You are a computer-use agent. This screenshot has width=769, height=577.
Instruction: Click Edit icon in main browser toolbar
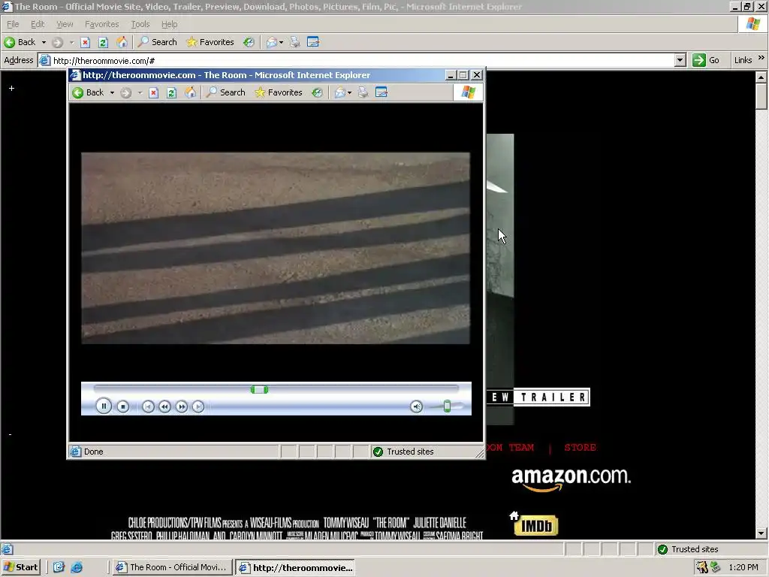click(313, 42)
